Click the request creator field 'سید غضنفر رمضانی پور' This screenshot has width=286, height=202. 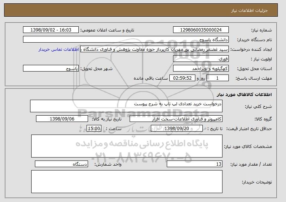pos(155,49)
